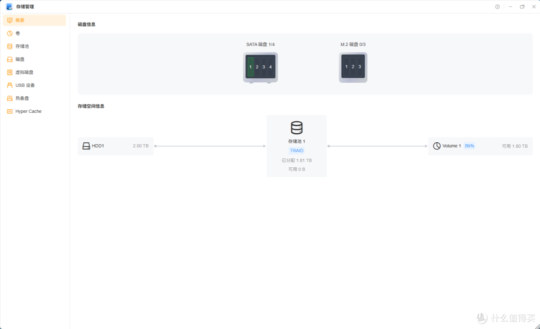Click the 存储管理 app icon in title bar
This screenshot has width=540, height=329.
click(x=9, y=6)
